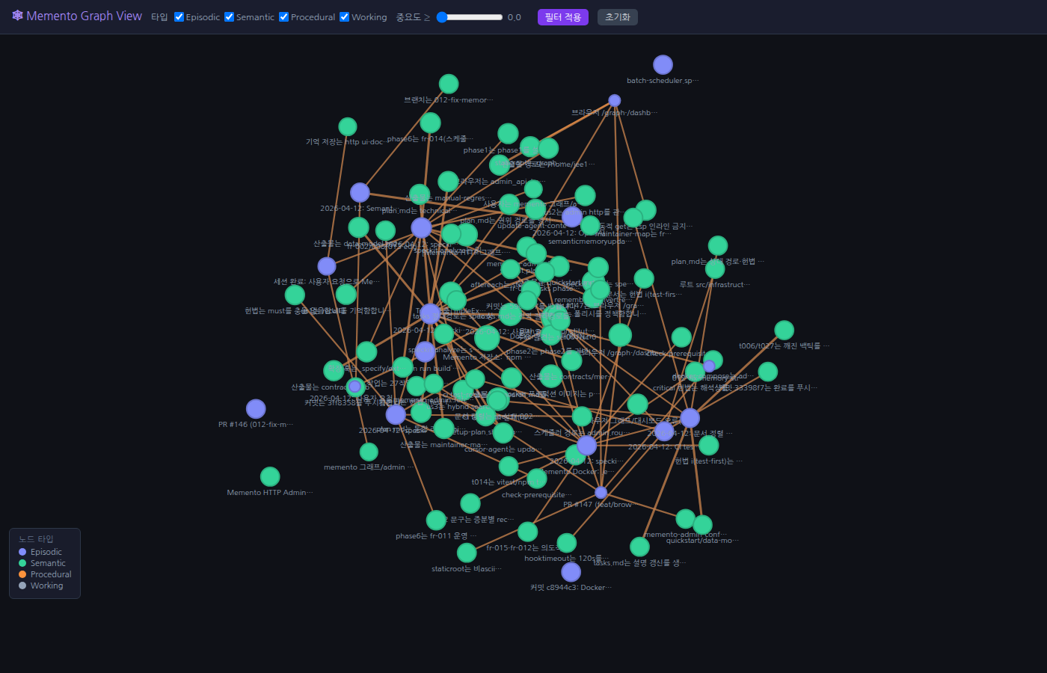Click the Memento HTTP Admin… label text

pyautogui.click(x=270, y=493)
